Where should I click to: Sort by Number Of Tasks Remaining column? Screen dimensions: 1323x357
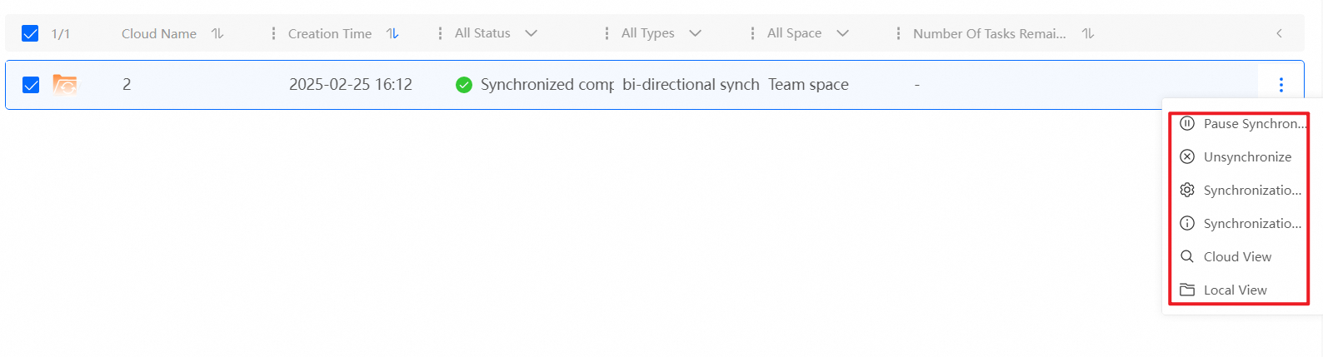click(x=1088, y=33)
